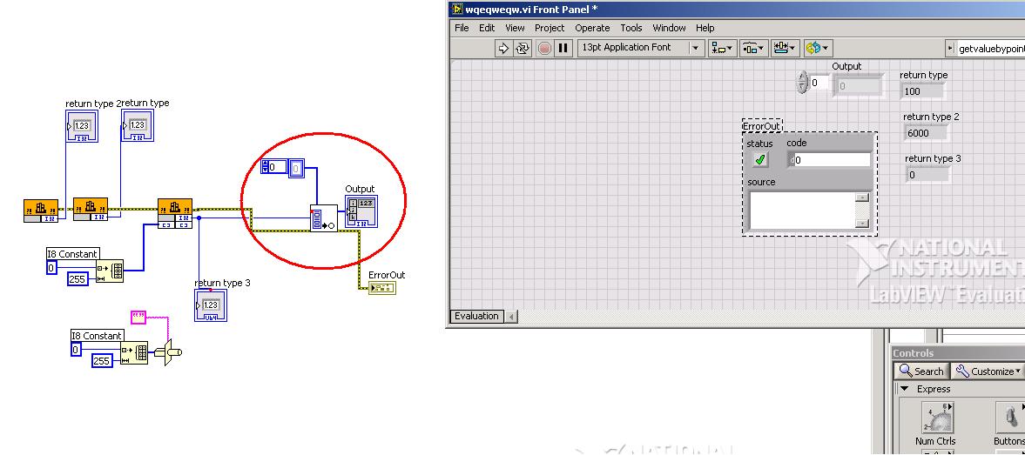The width and height of the screenshot is (1025, 455).
Task: Click the ErrorOut cluster label
Action: tap(762, 126)
